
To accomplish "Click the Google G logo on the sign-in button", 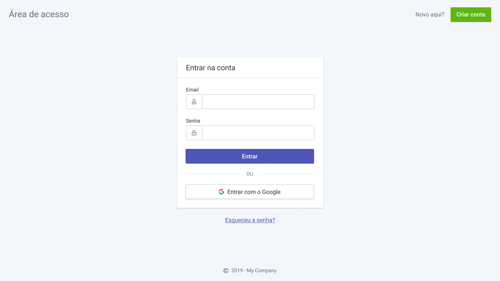I will point(221,191).
